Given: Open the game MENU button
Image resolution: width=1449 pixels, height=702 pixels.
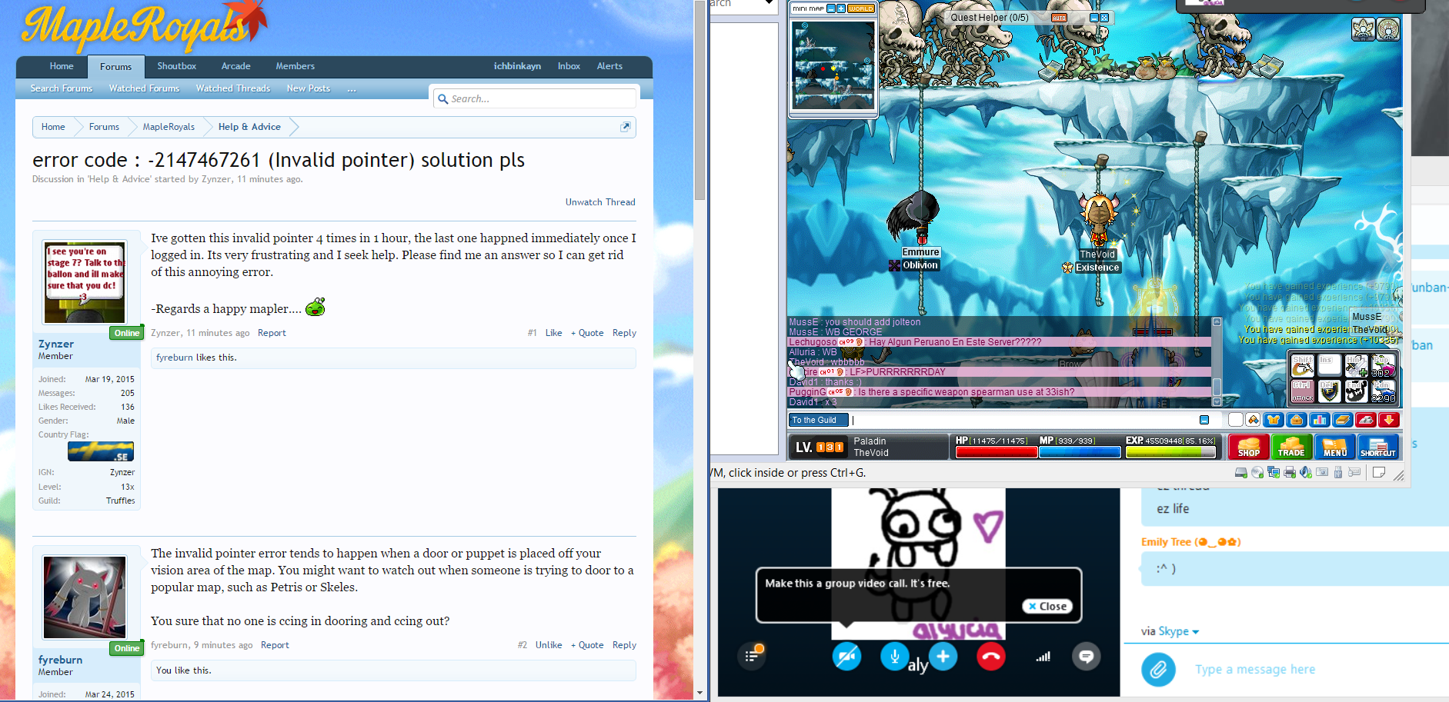Looking at the screenshot, I should tap(1334, 447).
